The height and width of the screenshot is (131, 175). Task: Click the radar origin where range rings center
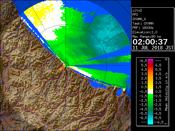[x=66, y=65]
